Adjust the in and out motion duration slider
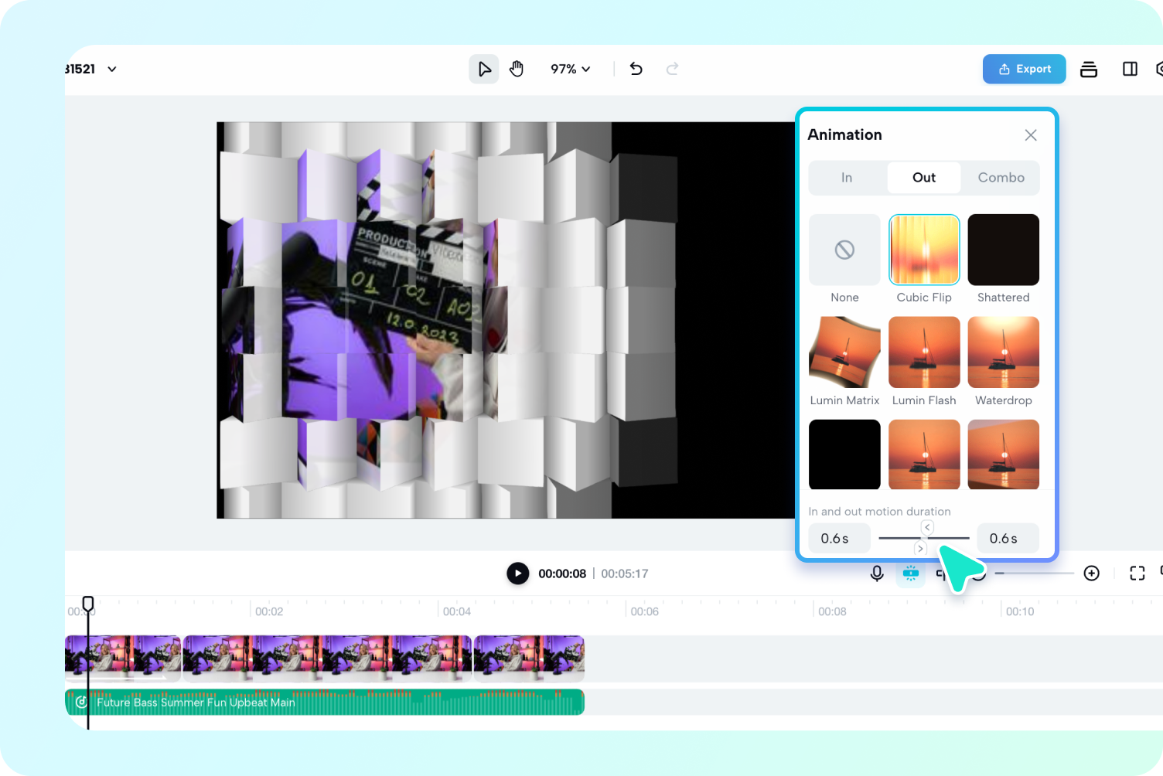The width and height of the screenshot is (1163, 776). (x=924, y=538)
